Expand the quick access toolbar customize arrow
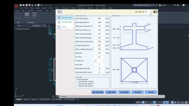The image size is (189, 106). pyautogui.click(x=50, y=5)
